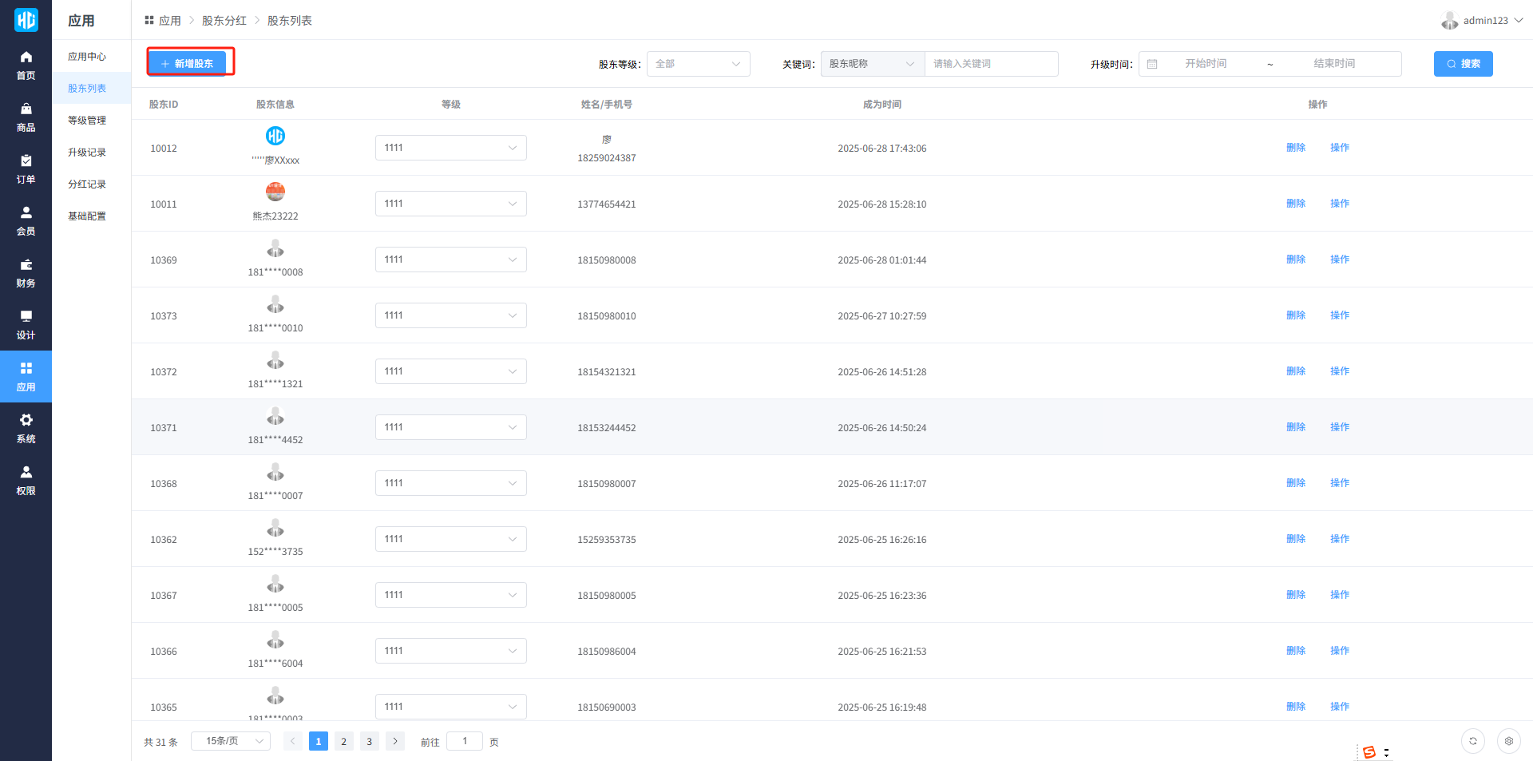Expand the 股东等级 dropdown showing 全部
This screenshot has height=761, width=1533.
point(698,64)
